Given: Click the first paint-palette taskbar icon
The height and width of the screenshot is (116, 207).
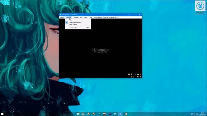Looking at the screenshot, I should point(83,114).
